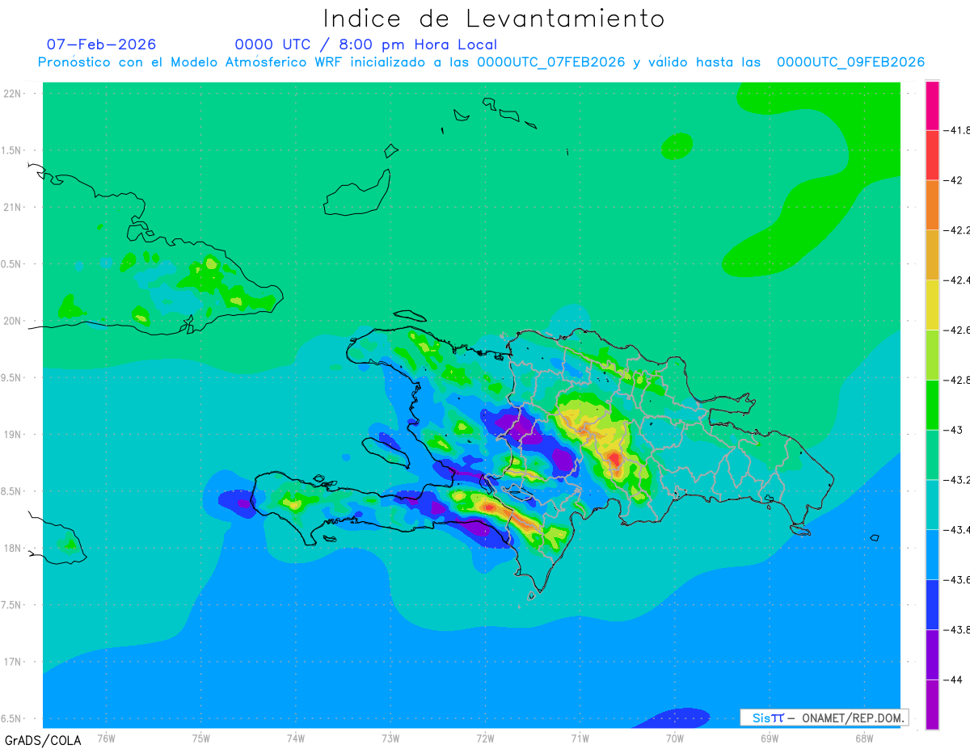970x749 pixels.
Task: Click the "69W" longitude label
Action: 769,738
